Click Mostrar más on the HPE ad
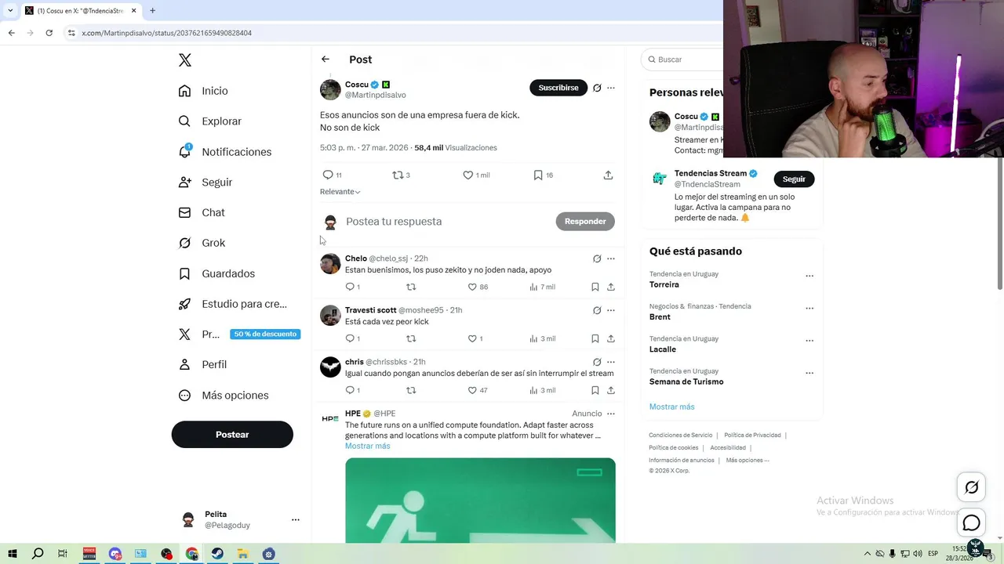 click(367, 446)
